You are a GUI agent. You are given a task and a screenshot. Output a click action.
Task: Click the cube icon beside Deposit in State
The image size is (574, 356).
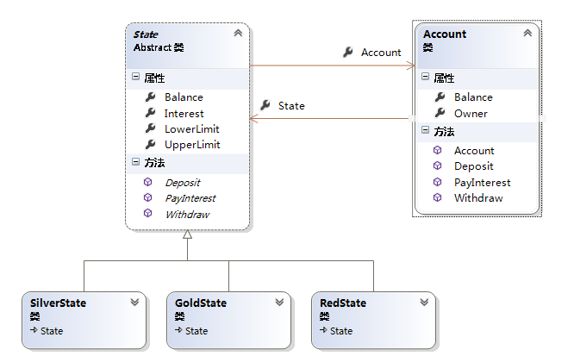coord(148,183)
